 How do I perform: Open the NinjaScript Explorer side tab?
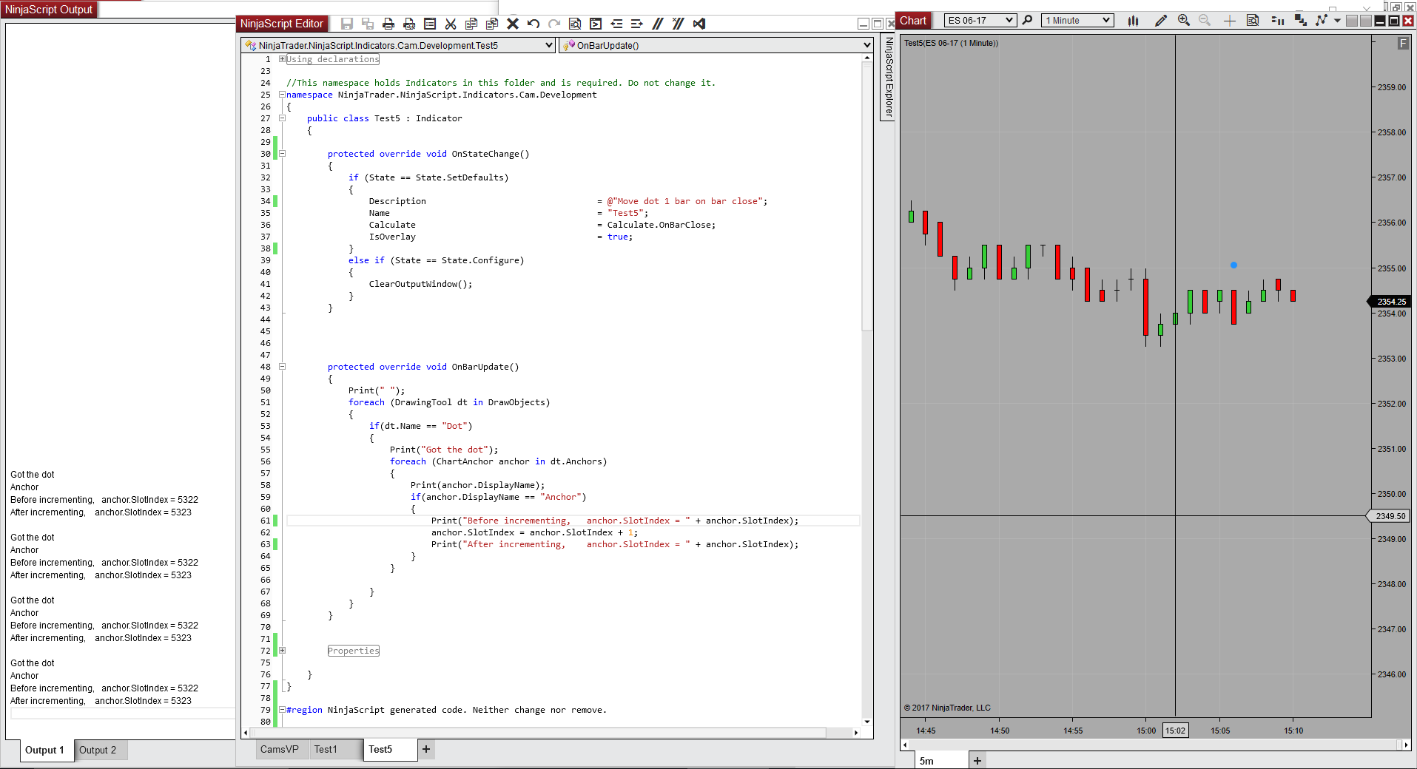(x=889, y=78)
